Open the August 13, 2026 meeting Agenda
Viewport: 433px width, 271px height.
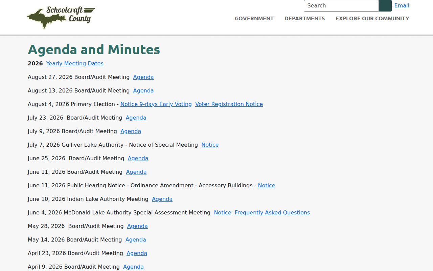coord(143,90)
